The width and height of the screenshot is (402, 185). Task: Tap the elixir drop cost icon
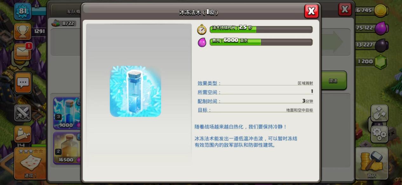tap(202, 42)
